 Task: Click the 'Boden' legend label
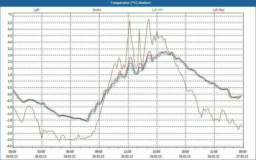(x=97, y=10)
